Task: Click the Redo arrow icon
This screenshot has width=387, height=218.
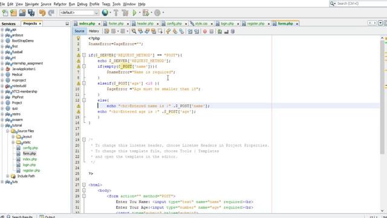Action: (51, 13)
